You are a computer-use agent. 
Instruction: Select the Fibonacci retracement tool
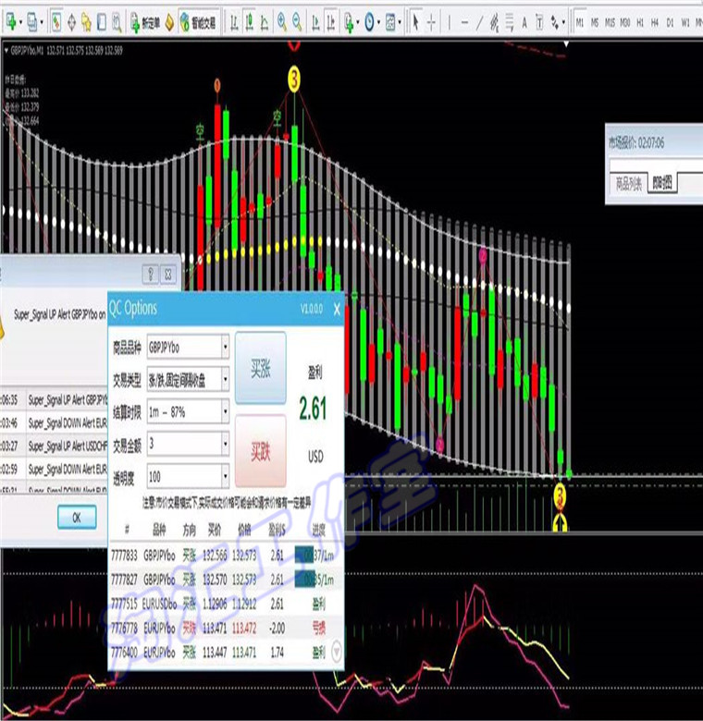pyautogui.click(x=510, y=21)
